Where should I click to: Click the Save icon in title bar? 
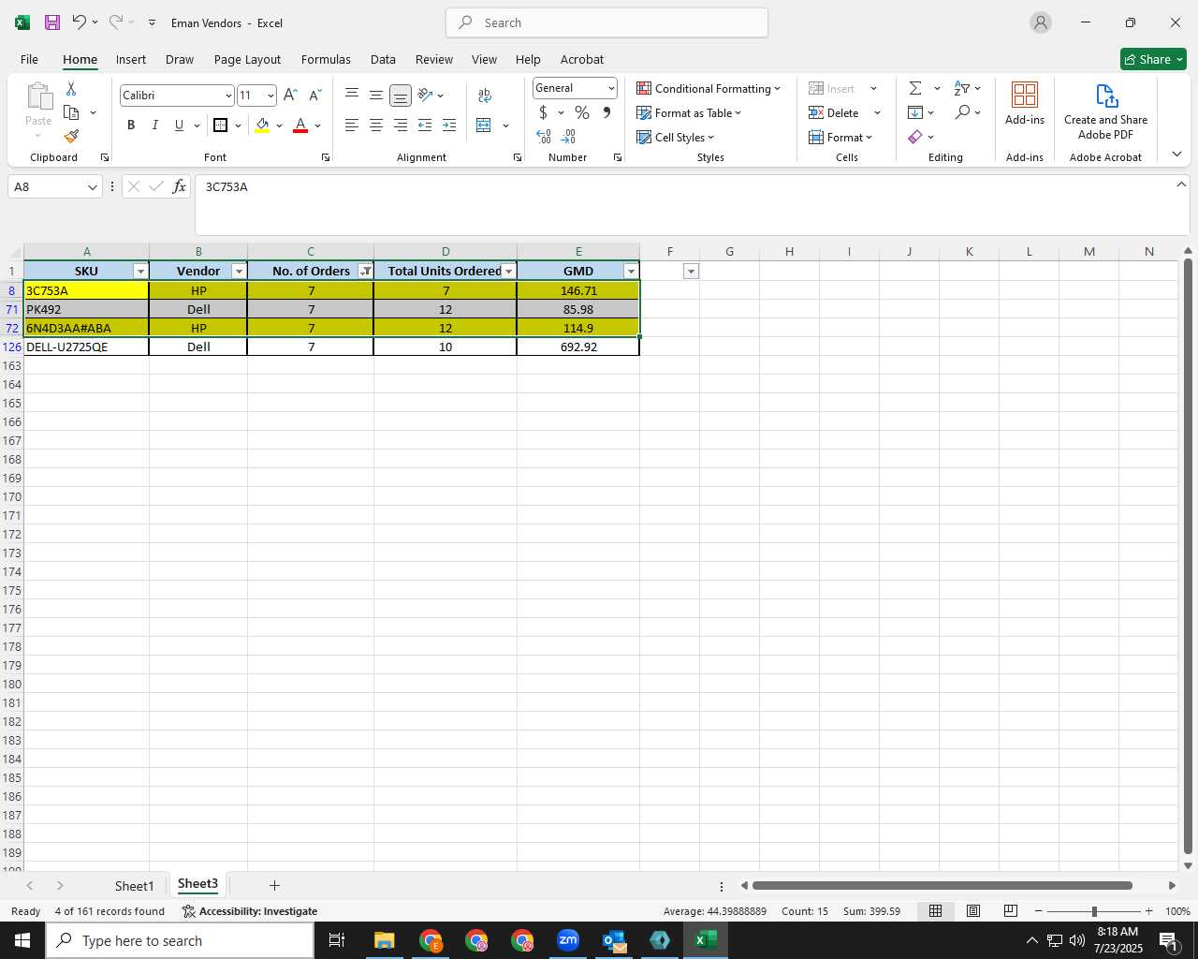52,22
